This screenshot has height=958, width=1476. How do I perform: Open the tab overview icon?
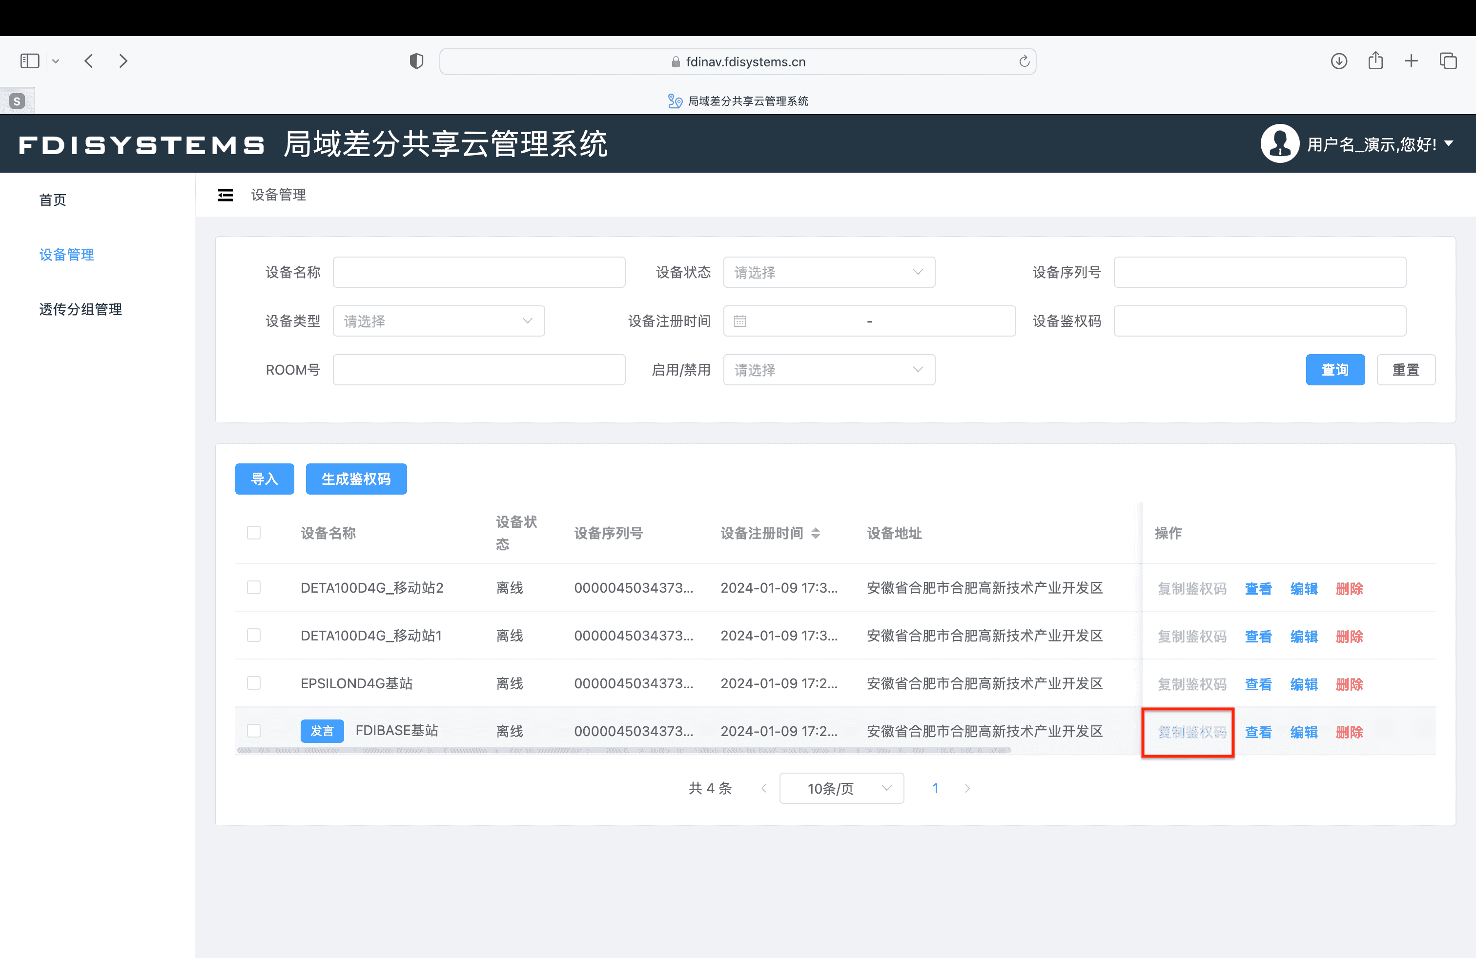click(1448, 60)
